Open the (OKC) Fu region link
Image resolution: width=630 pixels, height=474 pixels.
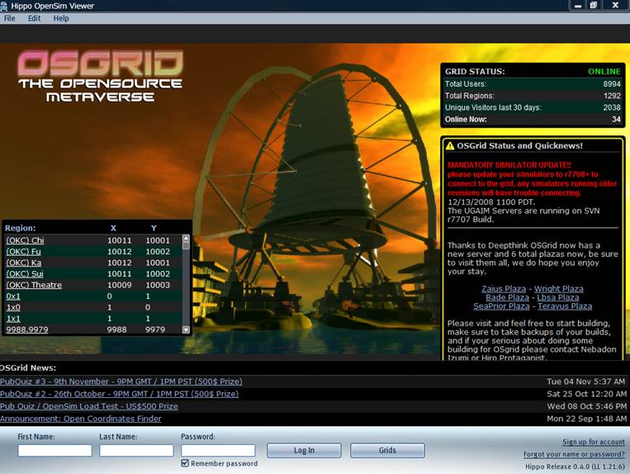pos(23,252)
